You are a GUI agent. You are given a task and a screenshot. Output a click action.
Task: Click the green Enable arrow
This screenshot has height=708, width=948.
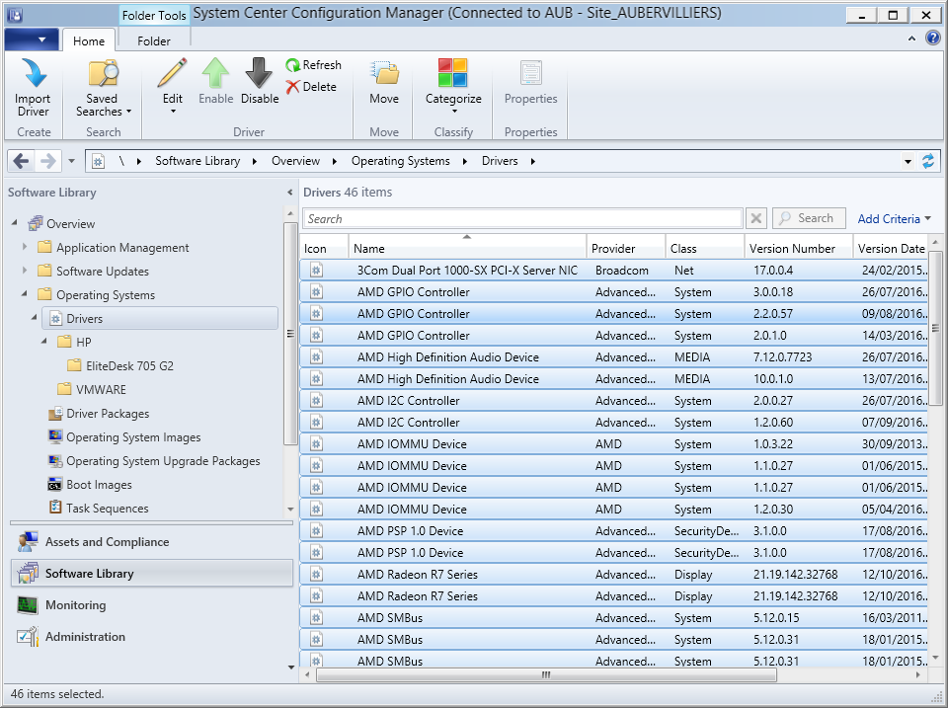point(216,73)
